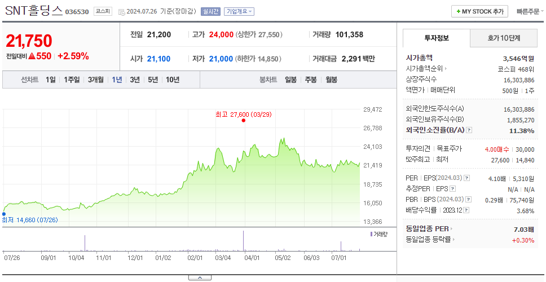Switch to the 투자정보 tab

437,38
